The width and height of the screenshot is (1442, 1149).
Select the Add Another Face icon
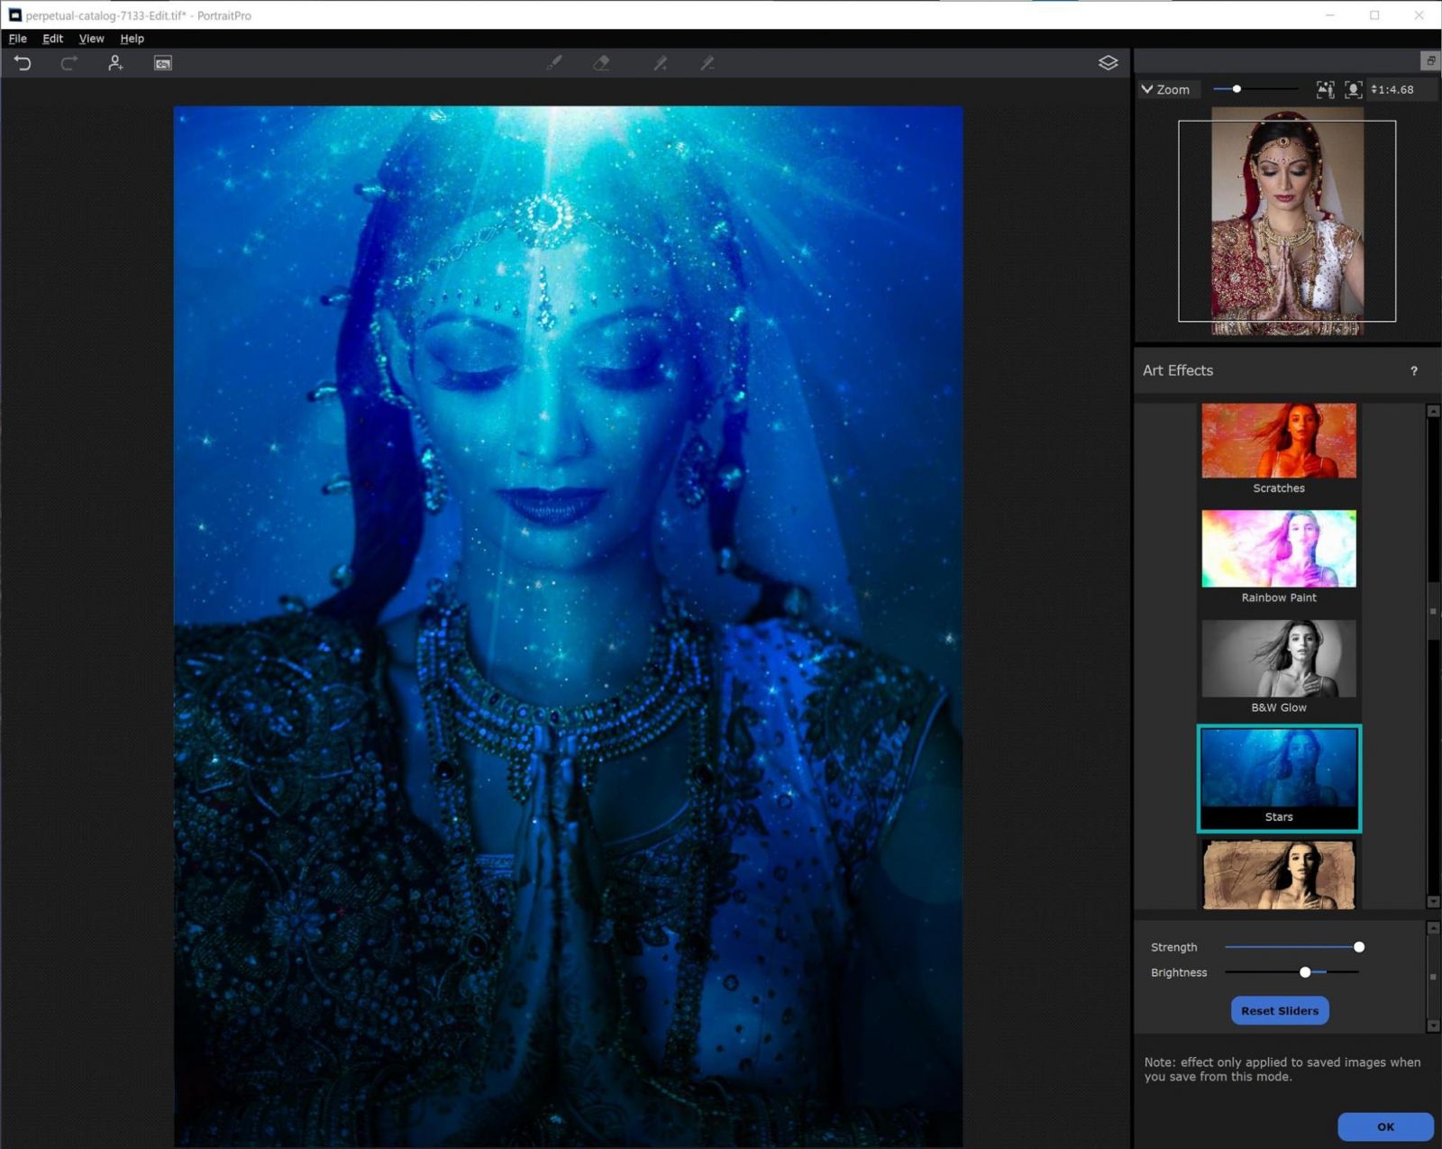pos(115,63)
